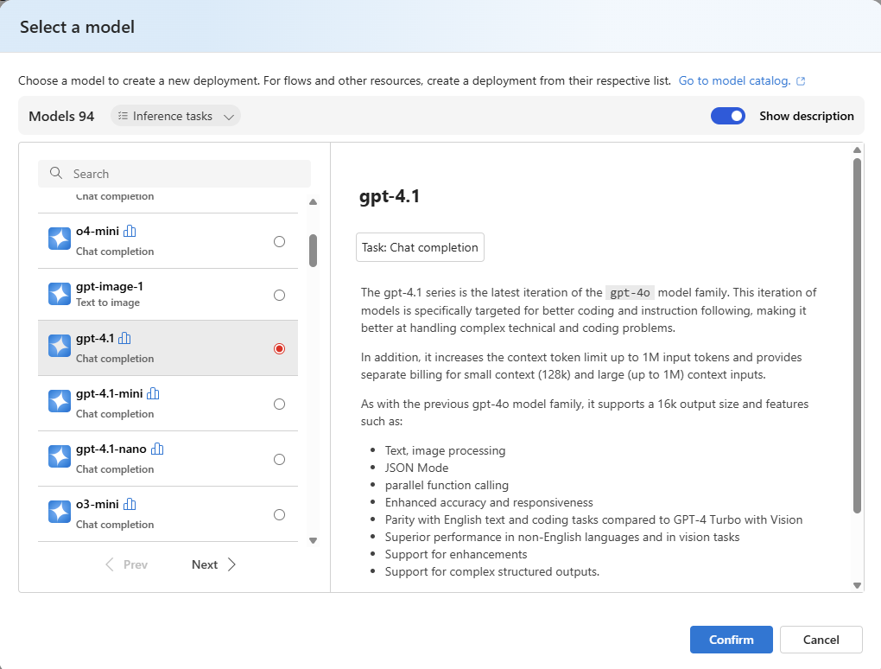Viewport: 881px width, 669px height.
Task: Click benchmark chart icon next to gpt-4.1-mini
Action: coord(153,393)
